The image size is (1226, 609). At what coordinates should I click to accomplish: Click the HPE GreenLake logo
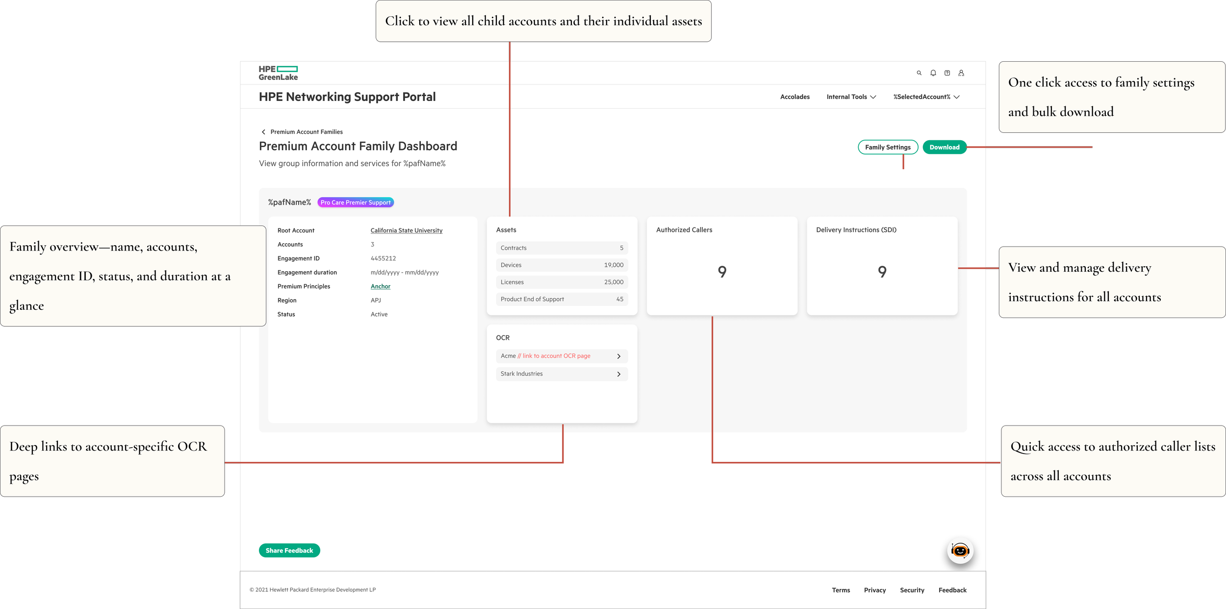(278, 73)
